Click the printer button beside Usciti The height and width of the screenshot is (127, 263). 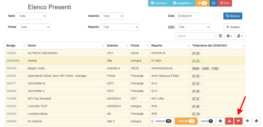click(220, 121)
